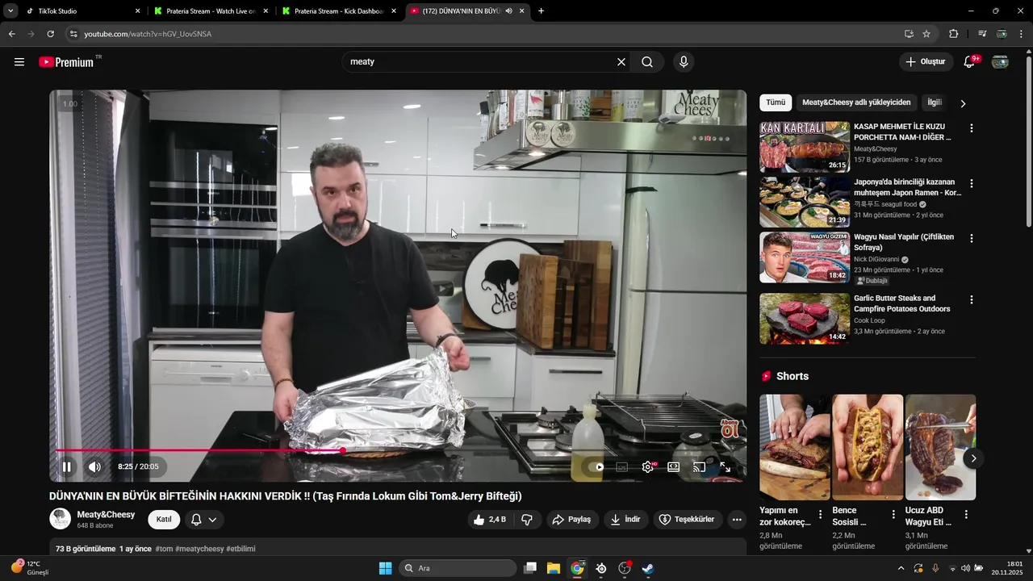The image size is (1033, 581).
Task: Open the Windows Start menu
Action: (x=386, y=568)
